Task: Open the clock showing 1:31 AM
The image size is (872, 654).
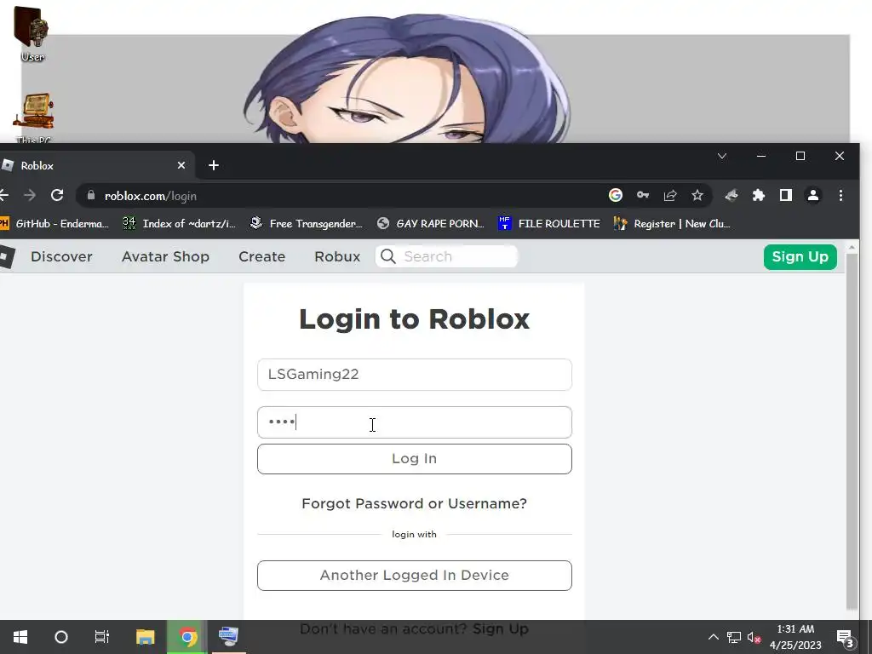Action: 796,637
